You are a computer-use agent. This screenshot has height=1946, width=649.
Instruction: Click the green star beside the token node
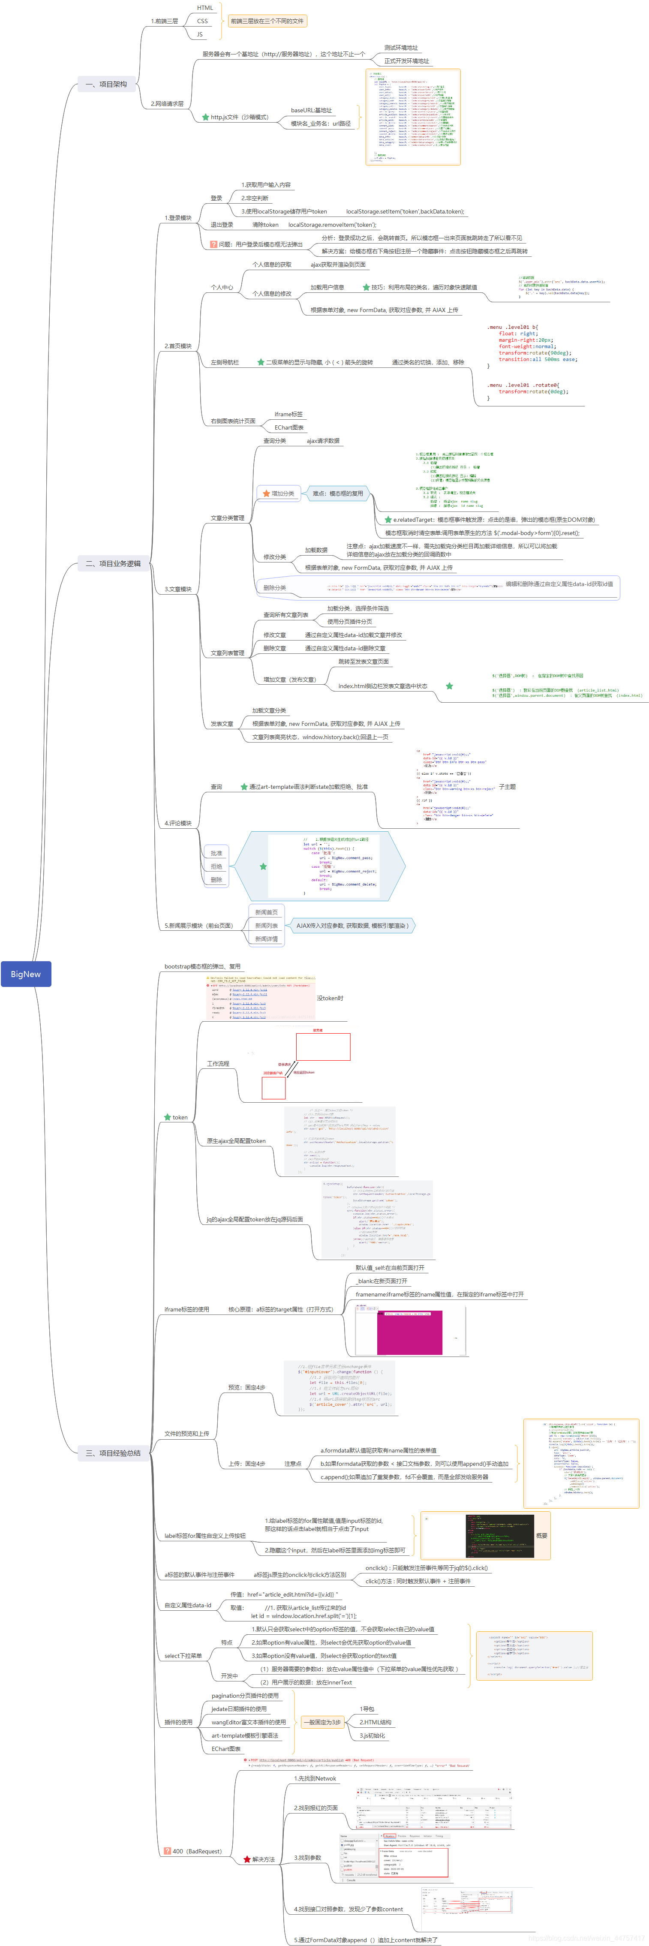click(x=168, y=1117)
